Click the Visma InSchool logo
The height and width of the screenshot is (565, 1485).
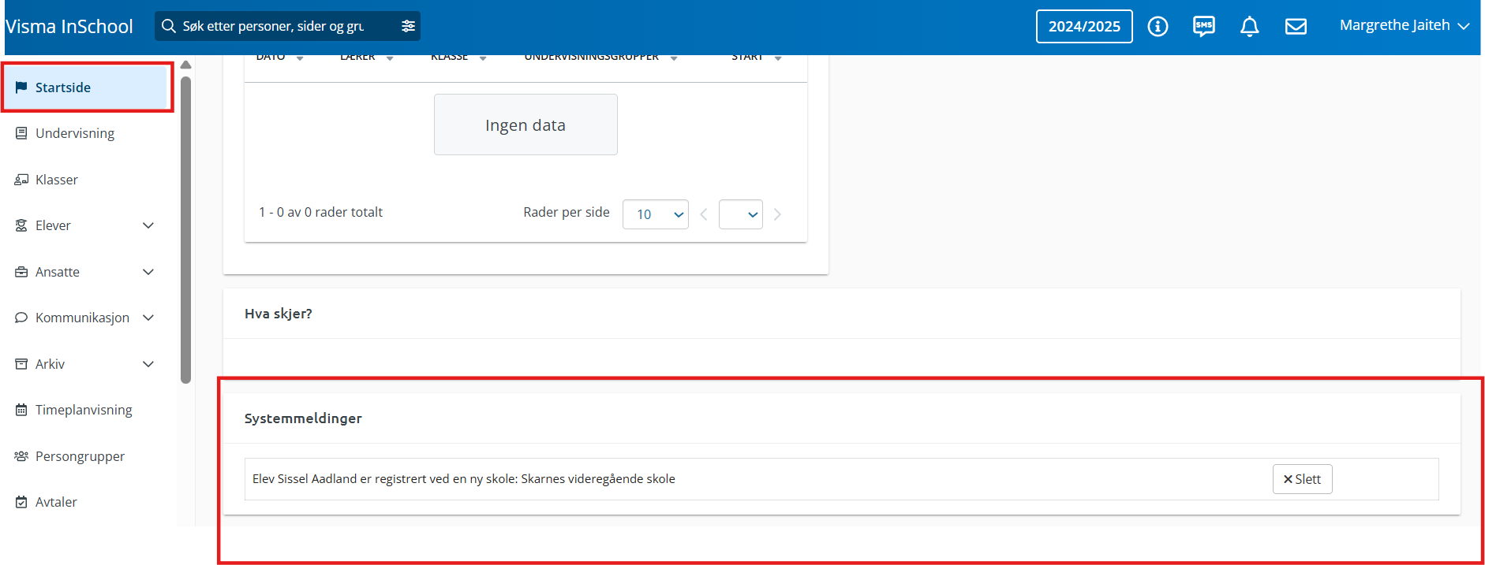(x=69, y=27)
